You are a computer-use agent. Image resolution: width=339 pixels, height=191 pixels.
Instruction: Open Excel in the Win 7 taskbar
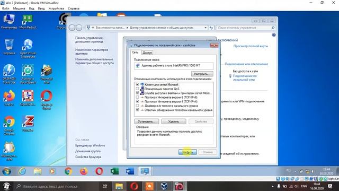tap(114, 171)
